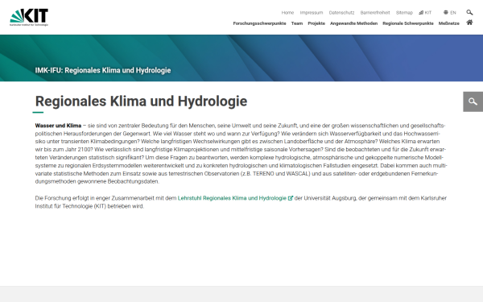
Task: Open the Datenschutz link
Action: pos(341,13)
